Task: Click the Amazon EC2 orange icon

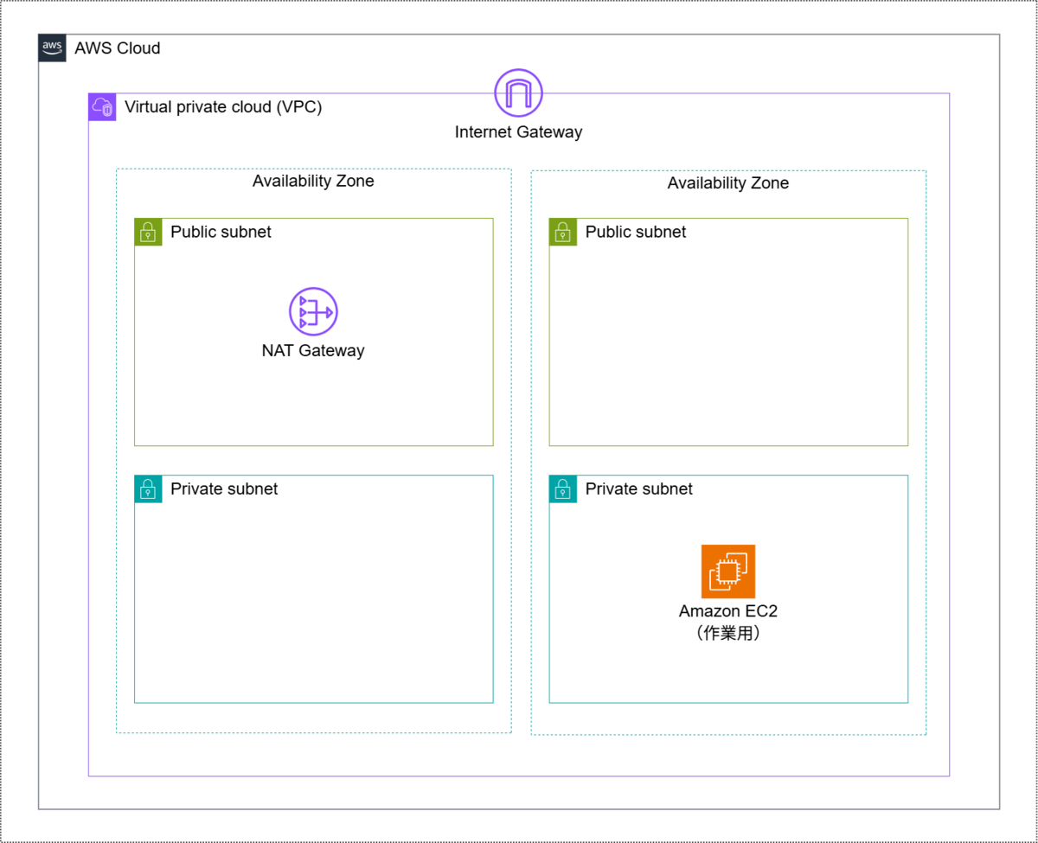Action: point(728,572)
